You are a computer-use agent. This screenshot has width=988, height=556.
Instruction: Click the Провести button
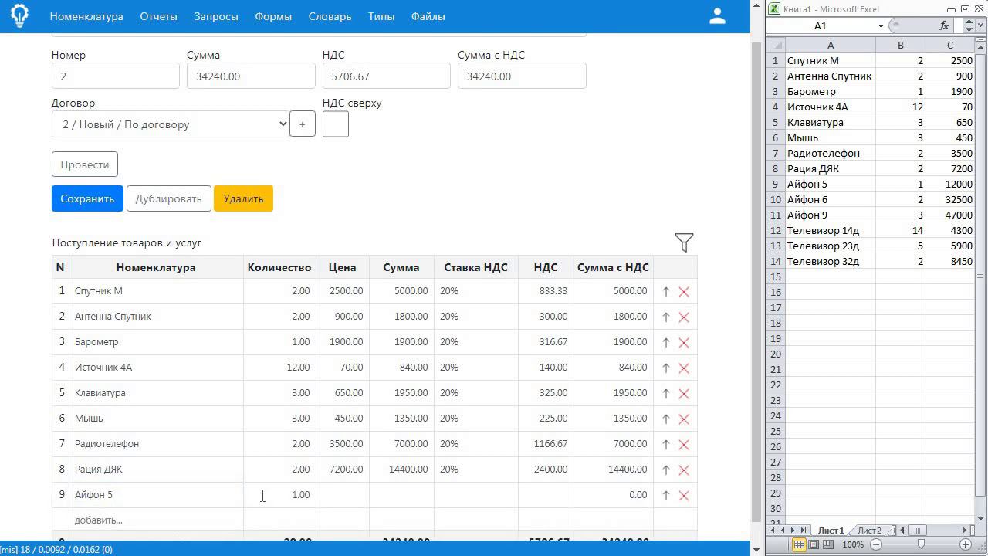click(x=85, y=164)
